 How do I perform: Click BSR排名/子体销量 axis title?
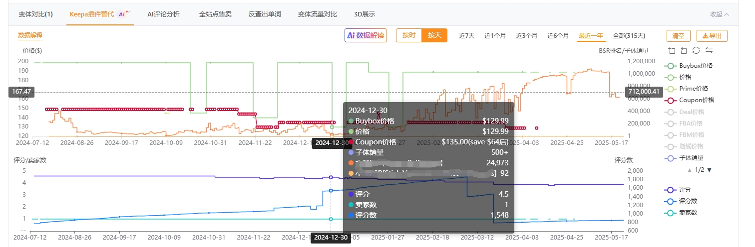click(x=623, y=50)
